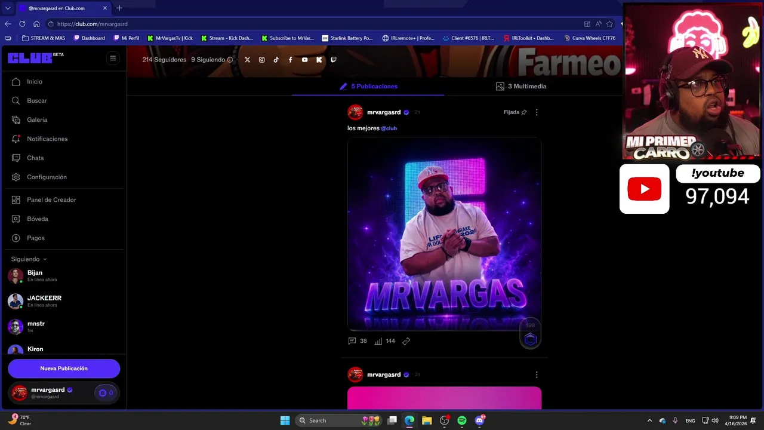764x430 pixels.
Task: Open the YouTube profile link icon
Action: pyautogui.click(x=304, y=60)
